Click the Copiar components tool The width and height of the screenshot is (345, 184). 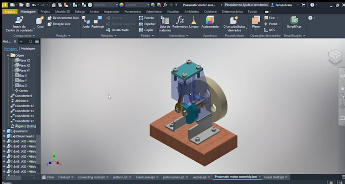pyautogui.click(x=146, y=30)
